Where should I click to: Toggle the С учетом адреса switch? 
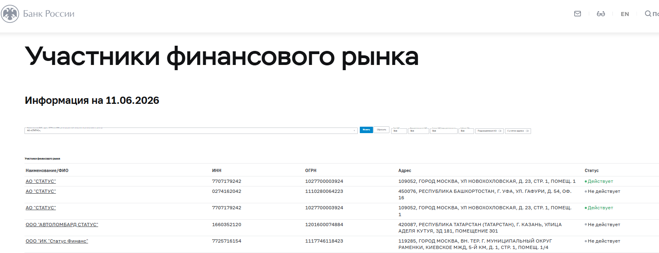[527, 131]
